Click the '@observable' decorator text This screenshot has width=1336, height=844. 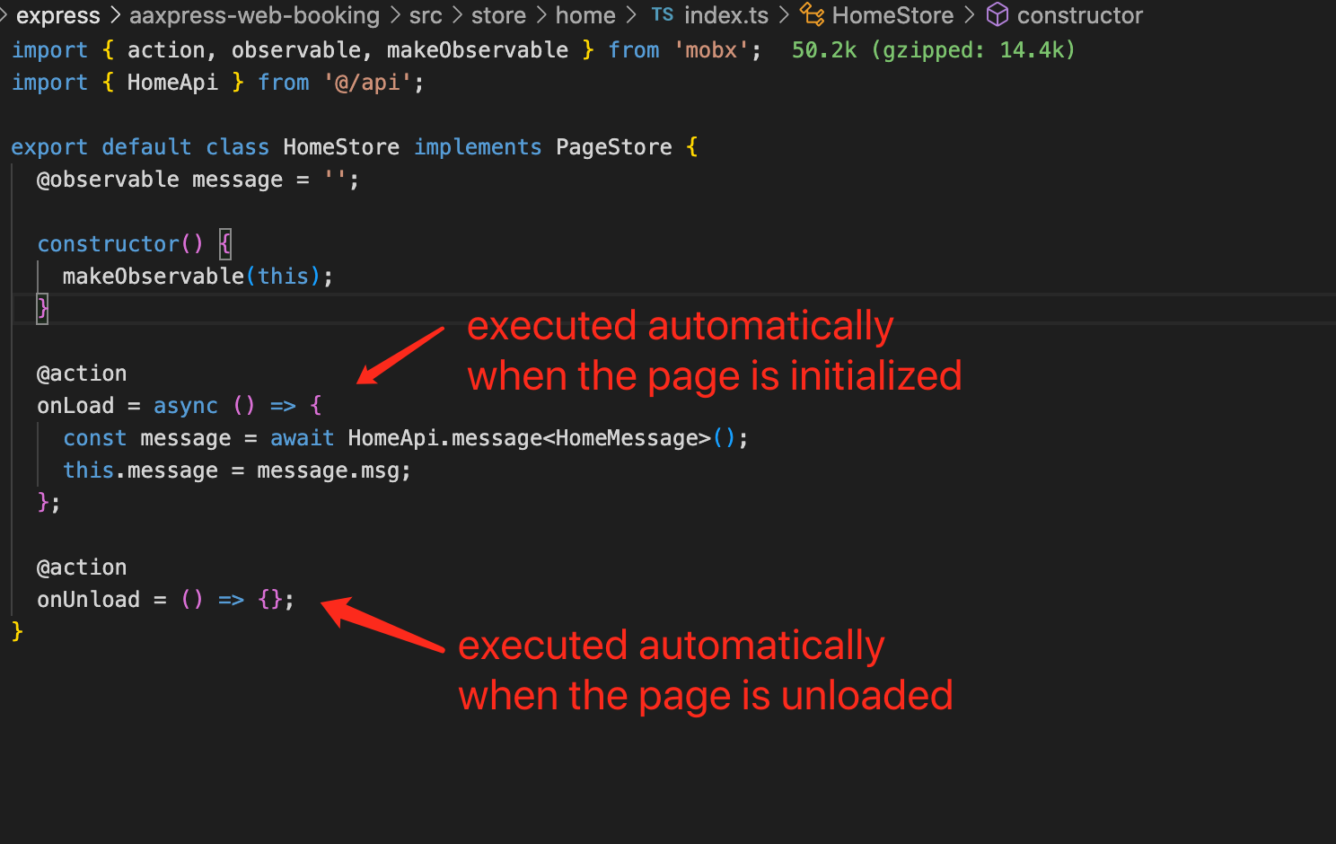tap(108, 180)
